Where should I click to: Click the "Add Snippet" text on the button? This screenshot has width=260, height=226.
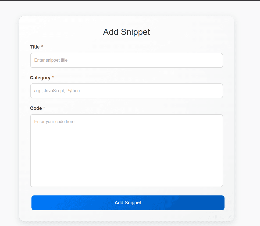click(128, 203)
